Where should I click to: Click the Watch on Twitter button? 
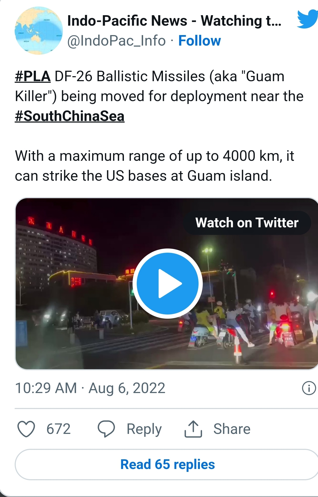[247, 223]
